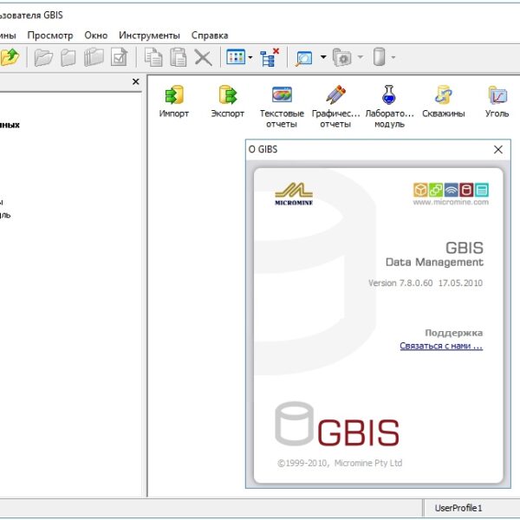
Task: Click the copyright 1999-2010 Micromine Pty Ltd text
Action: tap(340, 463)
